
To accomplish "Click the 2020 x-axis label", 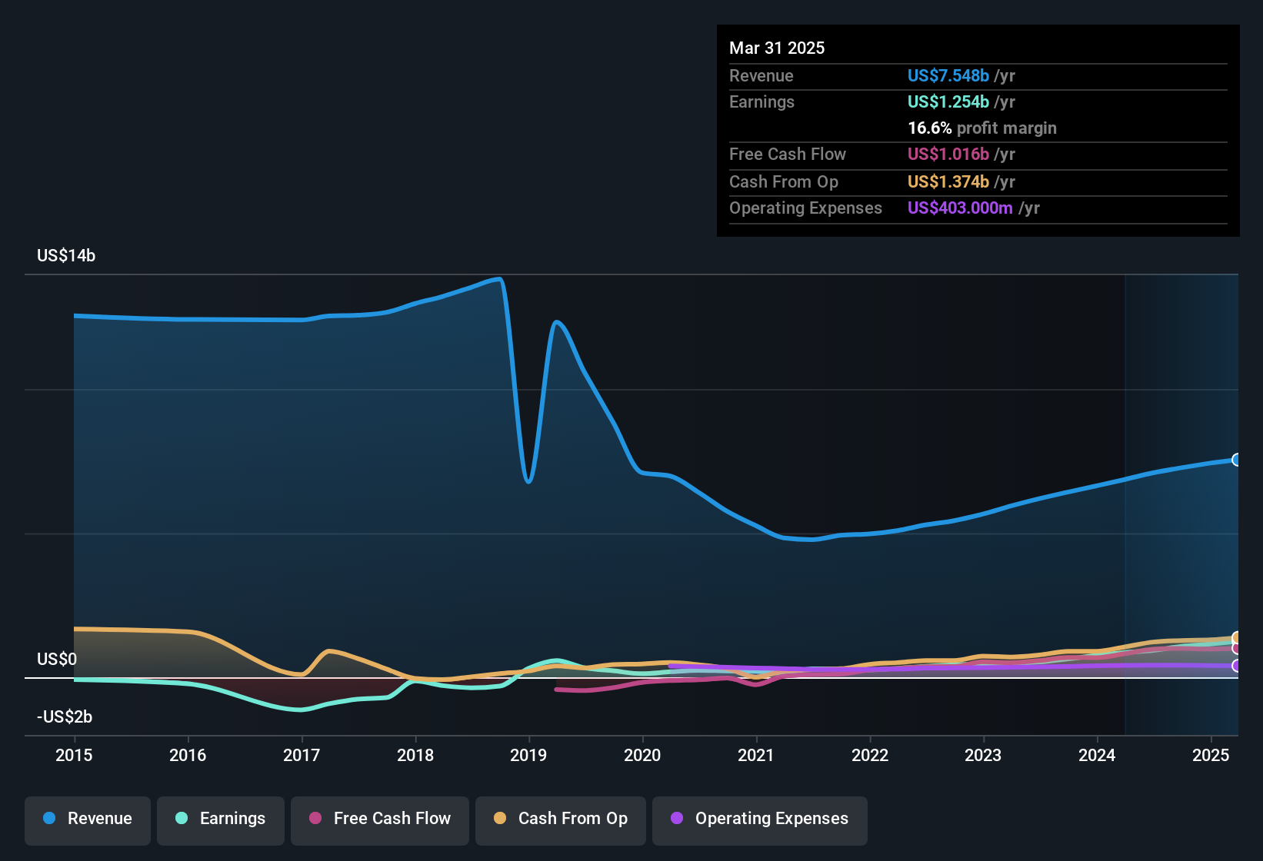I will pyautogui.click(x=642, y=755).
